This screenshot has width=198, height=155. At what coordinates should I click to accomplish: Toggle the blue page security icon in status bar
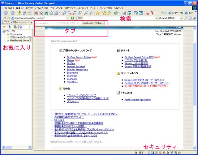pos(153,153)
